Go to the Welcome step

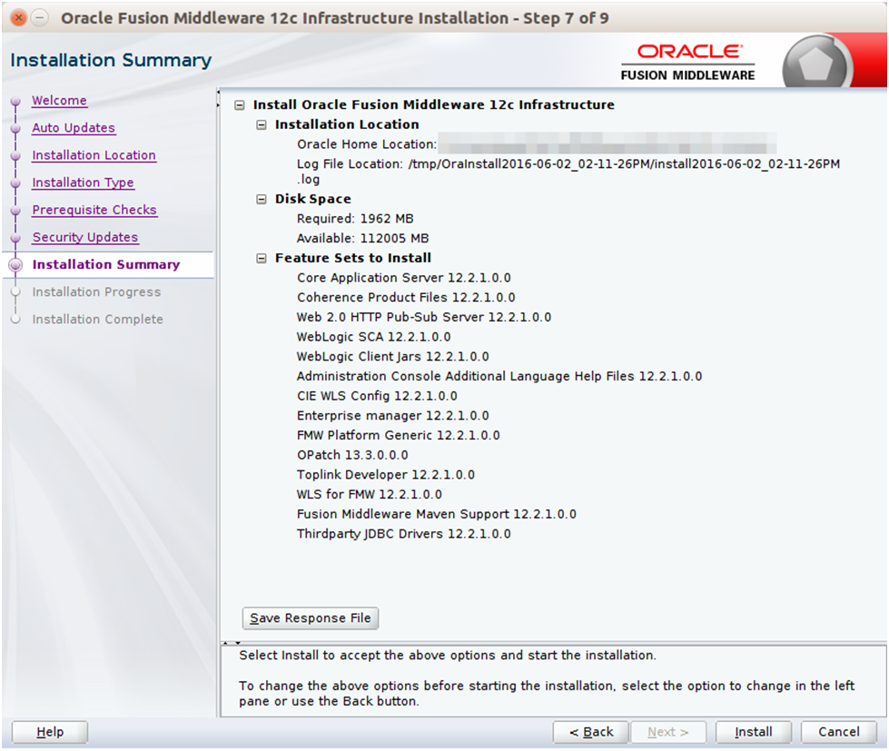[60, 100]
